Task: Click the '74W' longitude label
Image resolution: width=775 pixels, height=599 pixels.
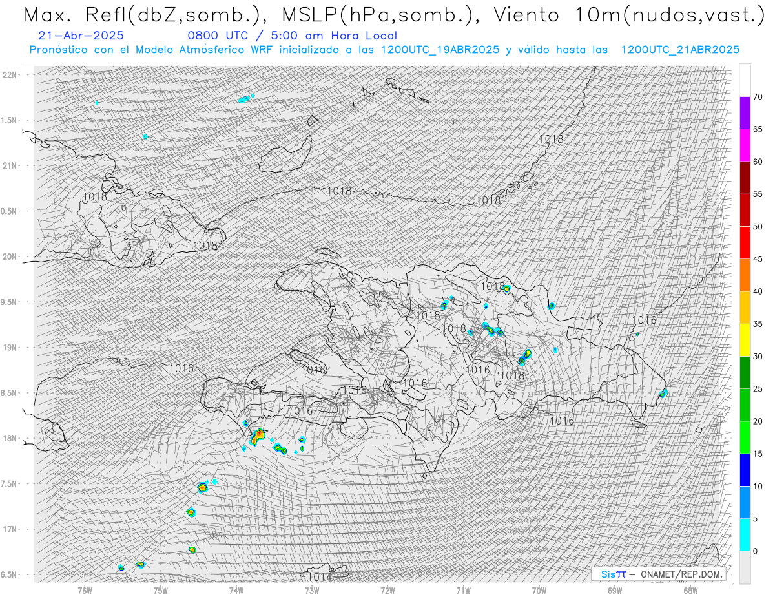Action: tap(236, 589)
